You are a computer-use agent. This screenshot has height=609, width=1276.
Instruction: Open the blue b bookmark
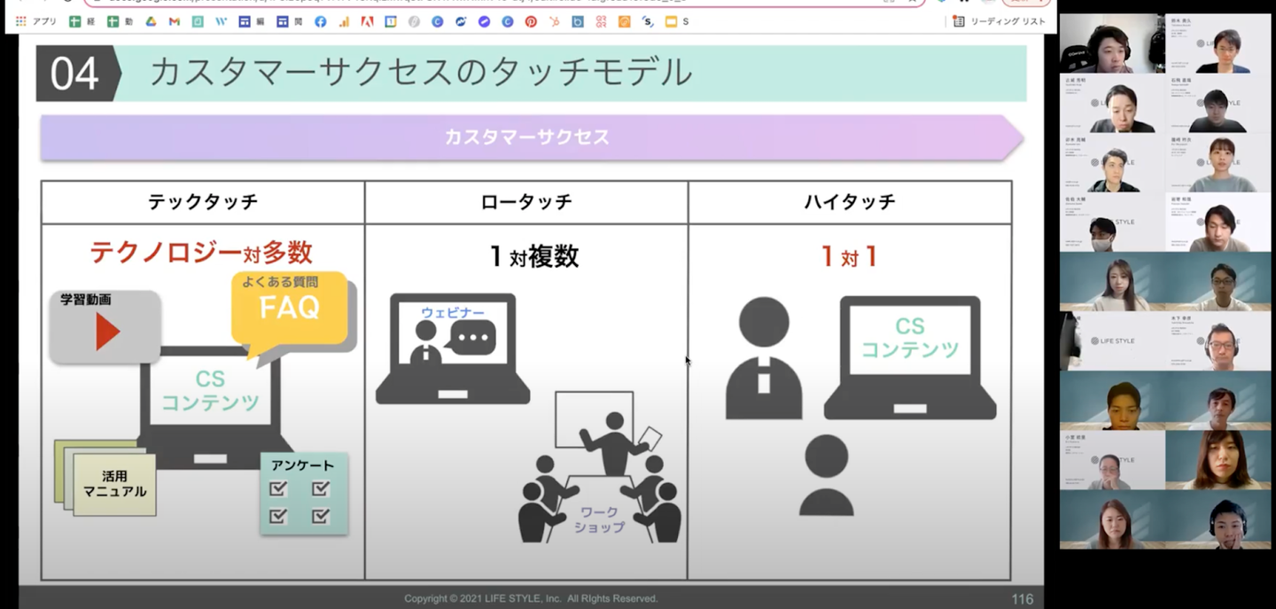click(x=578, y=21)
